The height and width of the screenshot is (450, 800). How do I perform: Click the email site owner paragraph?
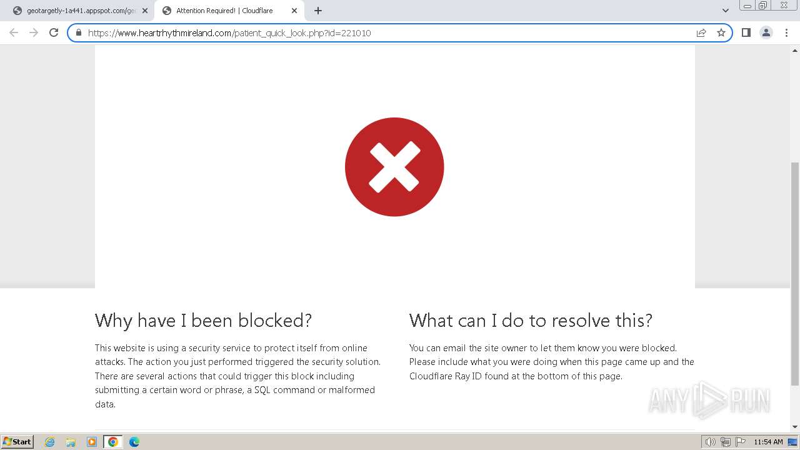552,362
